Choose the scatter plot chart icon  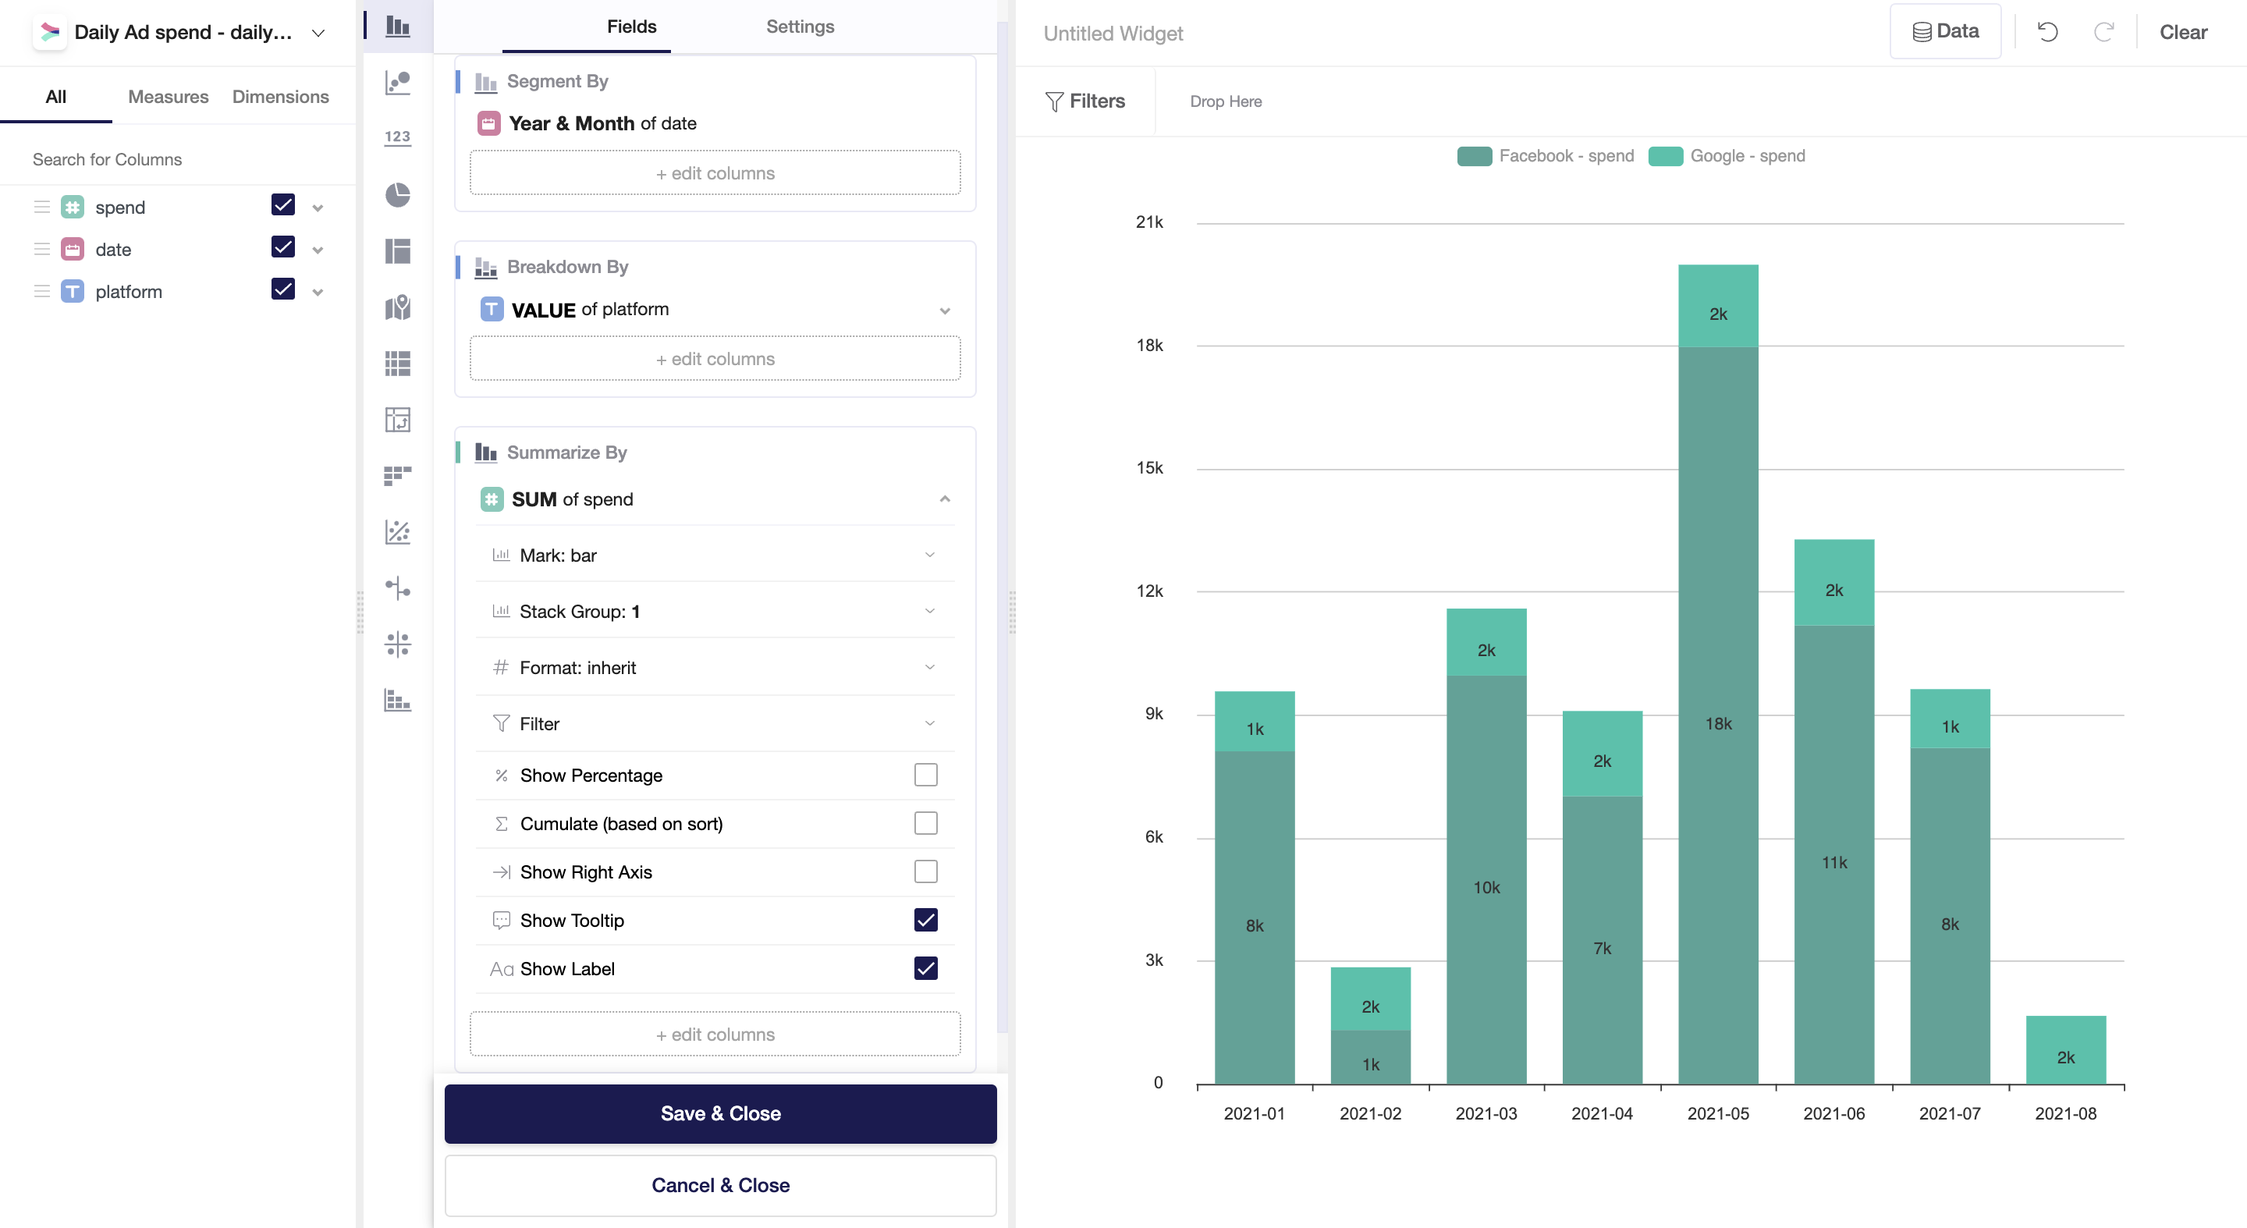[398, 82]
